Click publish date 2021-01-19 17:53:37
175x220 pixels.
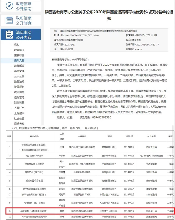tap(147, 45)
